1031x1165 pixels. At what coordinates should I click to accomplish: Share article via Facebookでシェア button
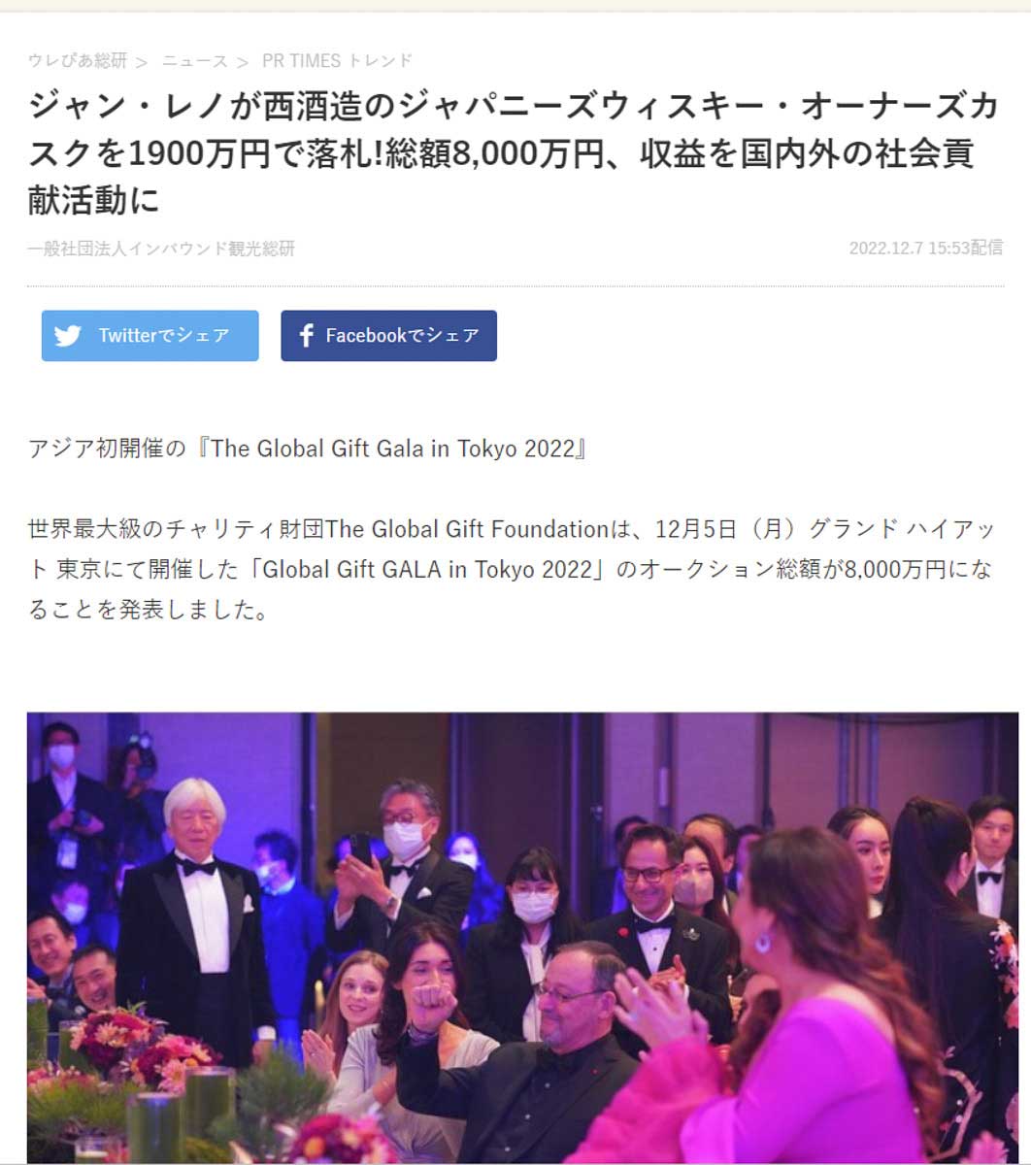[x=389, y=336]
